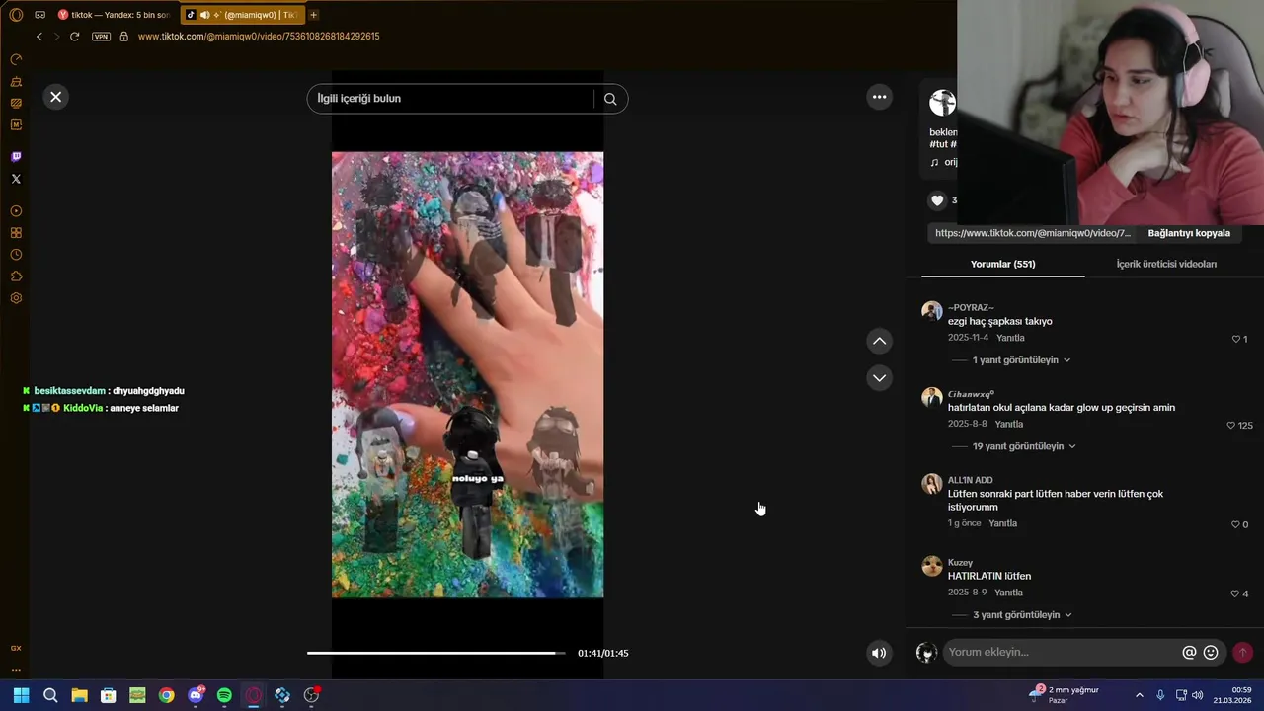The image size is (1264, 711).
Task: Open History clock icon in sidebar
Action: [x=16, y=255]
